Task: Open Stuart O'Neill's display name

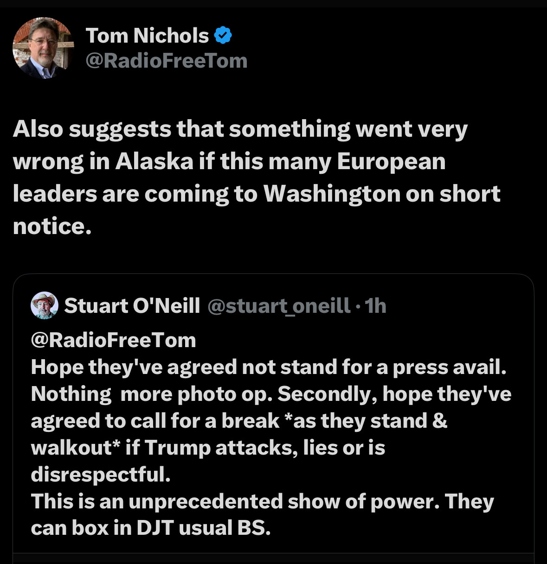Action: [x=132, y=305]
